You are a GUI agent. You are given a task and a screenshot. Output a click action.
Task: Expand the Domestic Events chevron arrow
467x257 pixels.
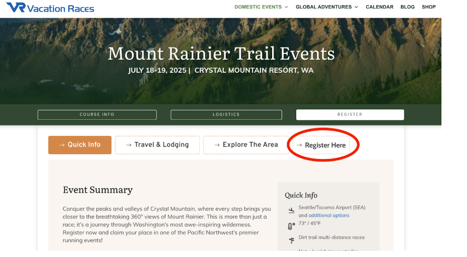tap(286, 7)
